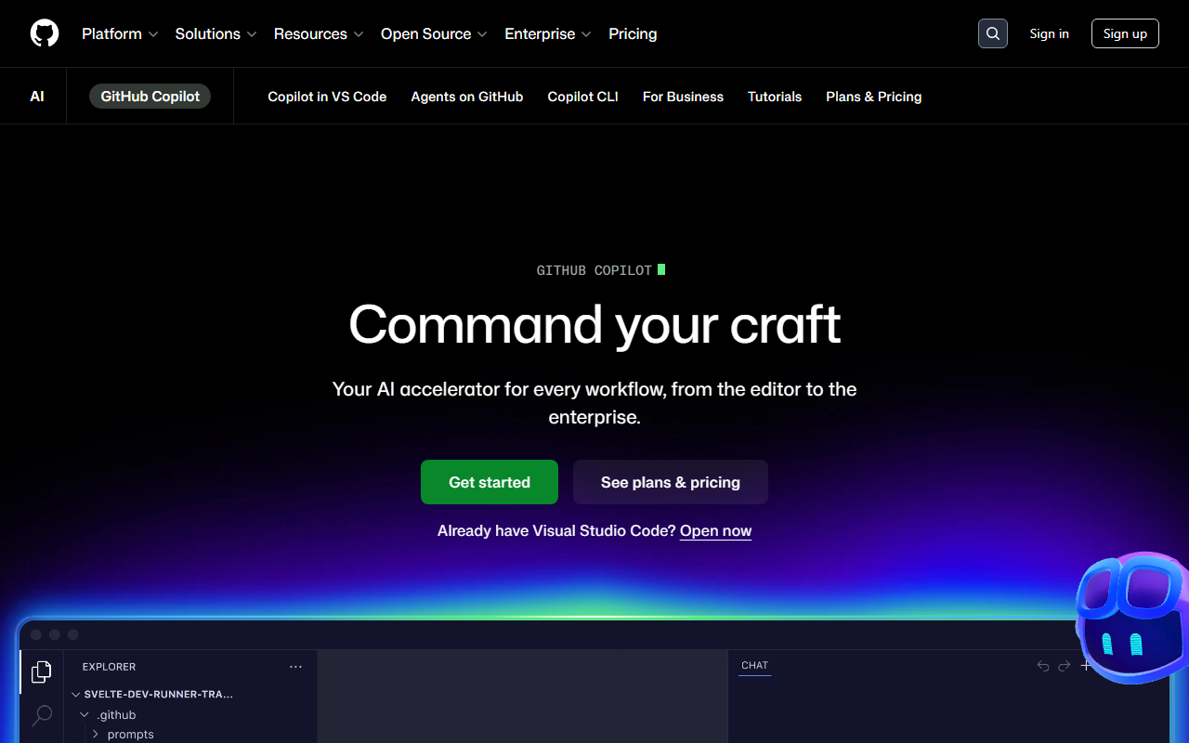1189x743 pixels.
Task: Click See plans & pricing button
Action: pos(670,482)
